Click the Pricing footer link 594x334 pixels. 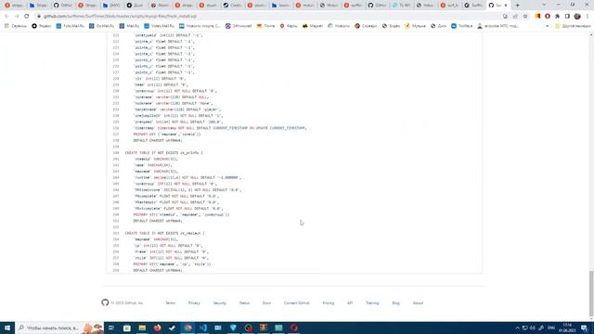coord(329,303)
